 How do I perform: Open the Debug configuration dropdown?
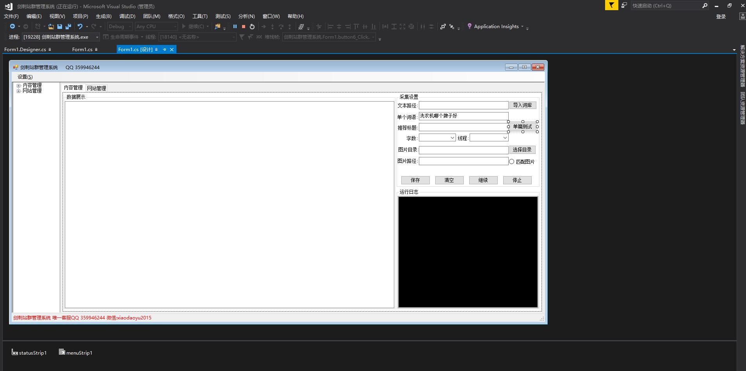120,27
